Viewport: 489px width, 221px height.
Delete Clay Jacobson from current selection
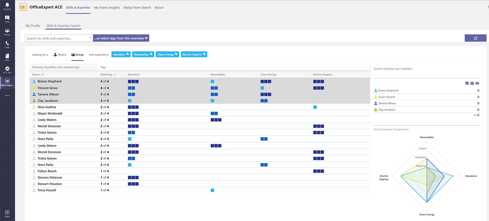click(x=478, y=110)
